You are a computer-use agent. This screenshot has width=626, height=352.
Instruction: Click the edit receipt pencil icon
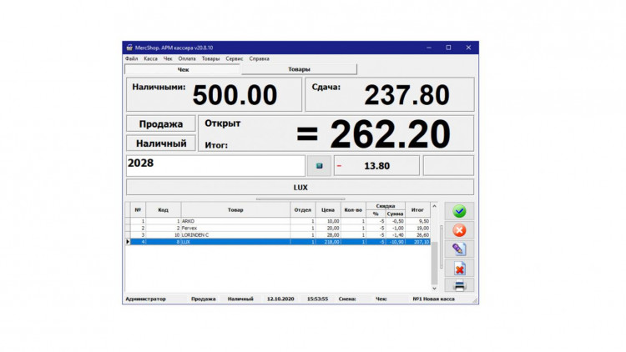459,249
